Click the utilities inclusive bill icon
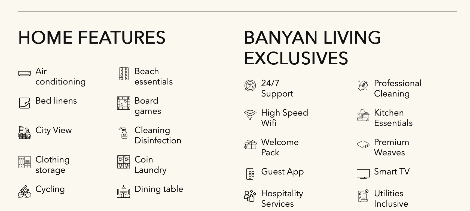 363,196
